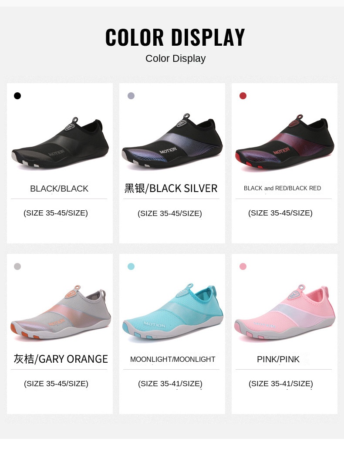
Task: Click the PINK/PINK label
Action: (x=278, y=359)
